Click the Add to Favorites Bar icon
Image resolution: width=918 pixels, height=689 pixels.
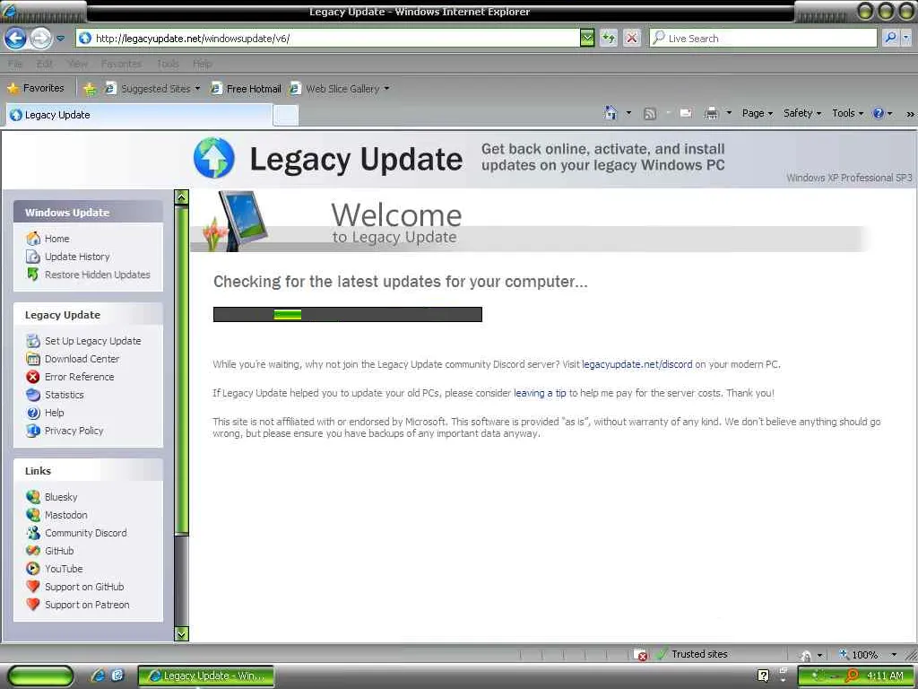tap(90, 89)
